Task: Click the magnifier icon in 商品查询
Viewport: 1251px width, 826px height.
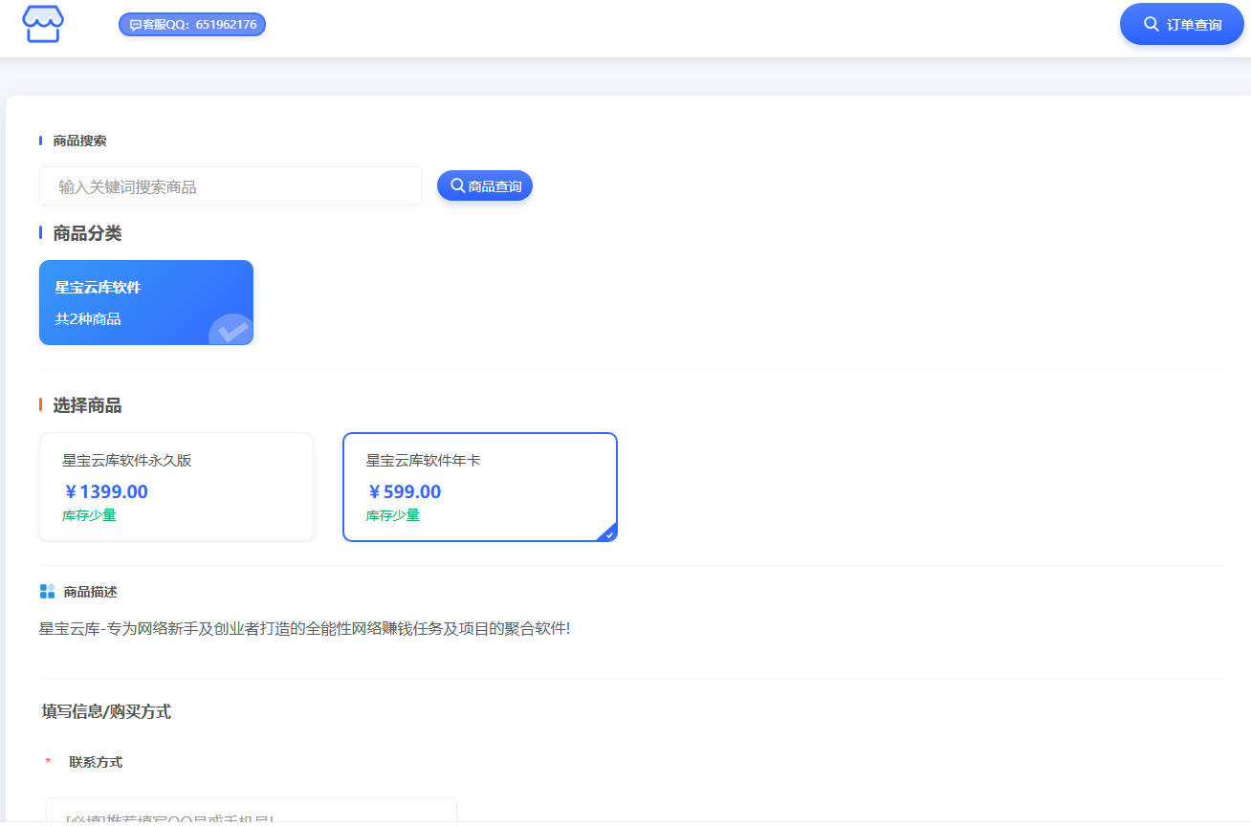Action: tap(457, 185)
